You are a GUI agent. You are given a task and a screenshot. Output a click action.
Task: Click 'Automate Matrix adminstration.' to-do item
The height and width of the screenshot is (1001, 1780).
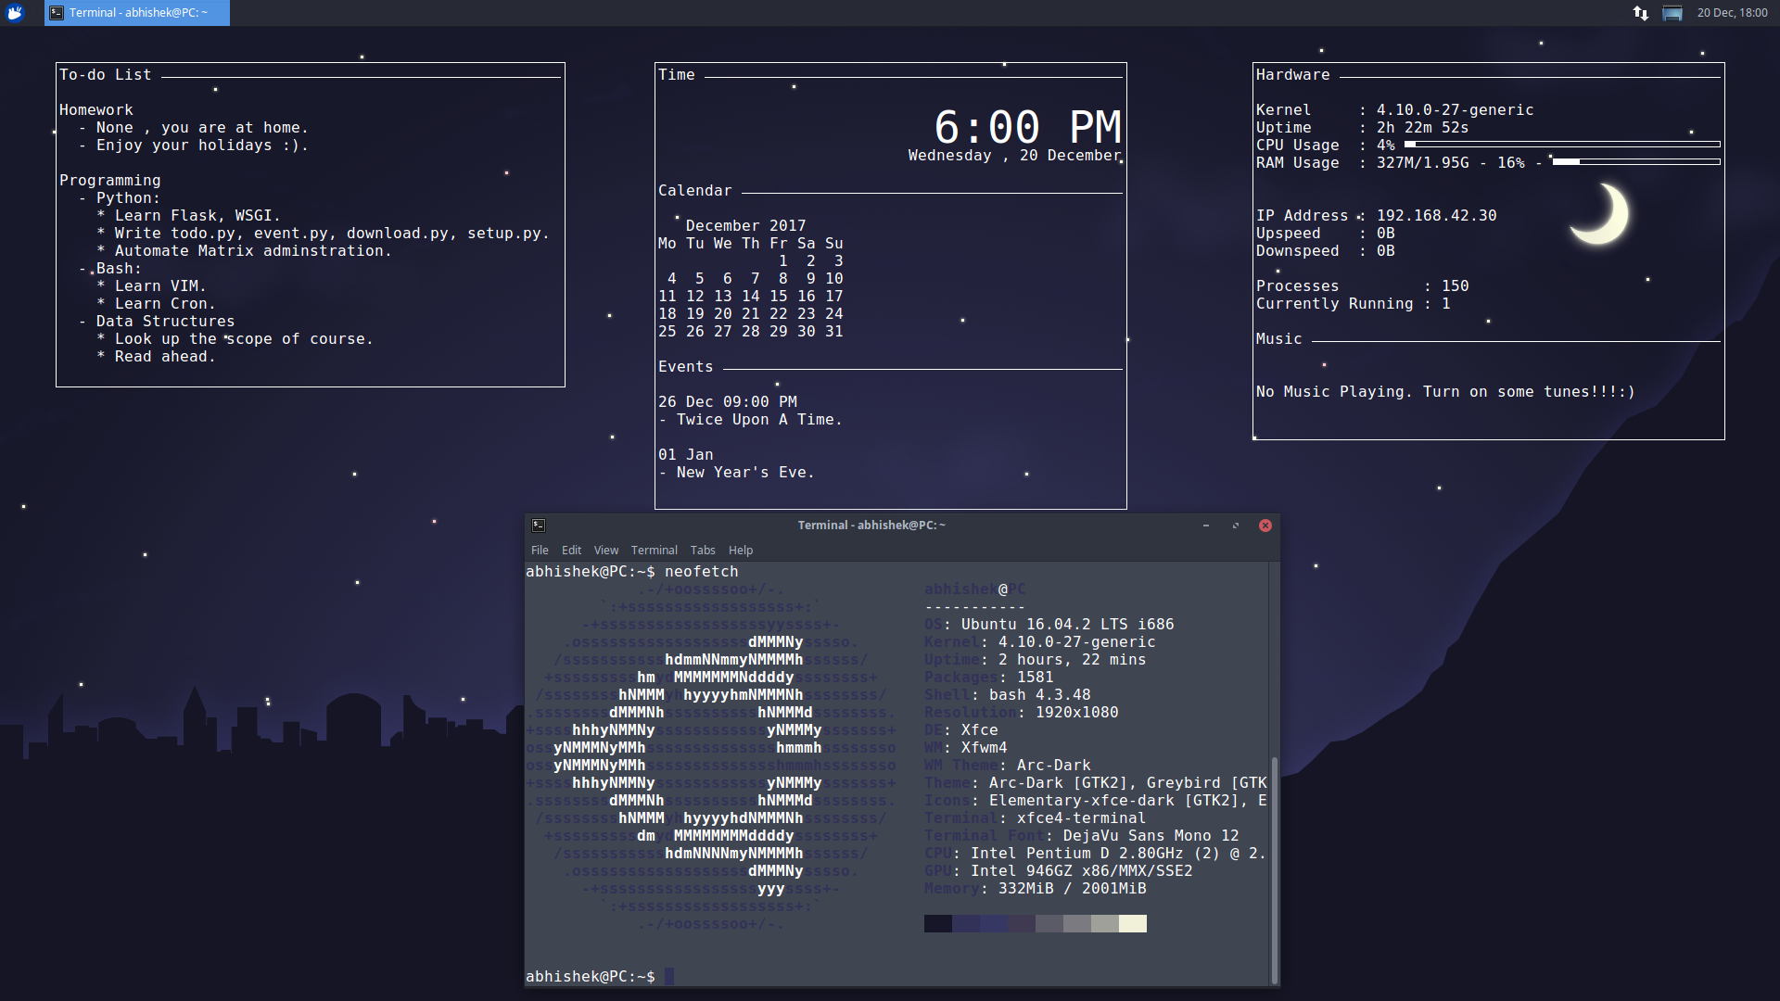[x=253, y=251]
